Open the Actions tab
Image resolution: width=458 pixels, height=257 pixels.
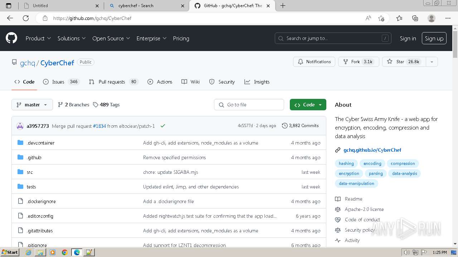click(x=160, y=82)
